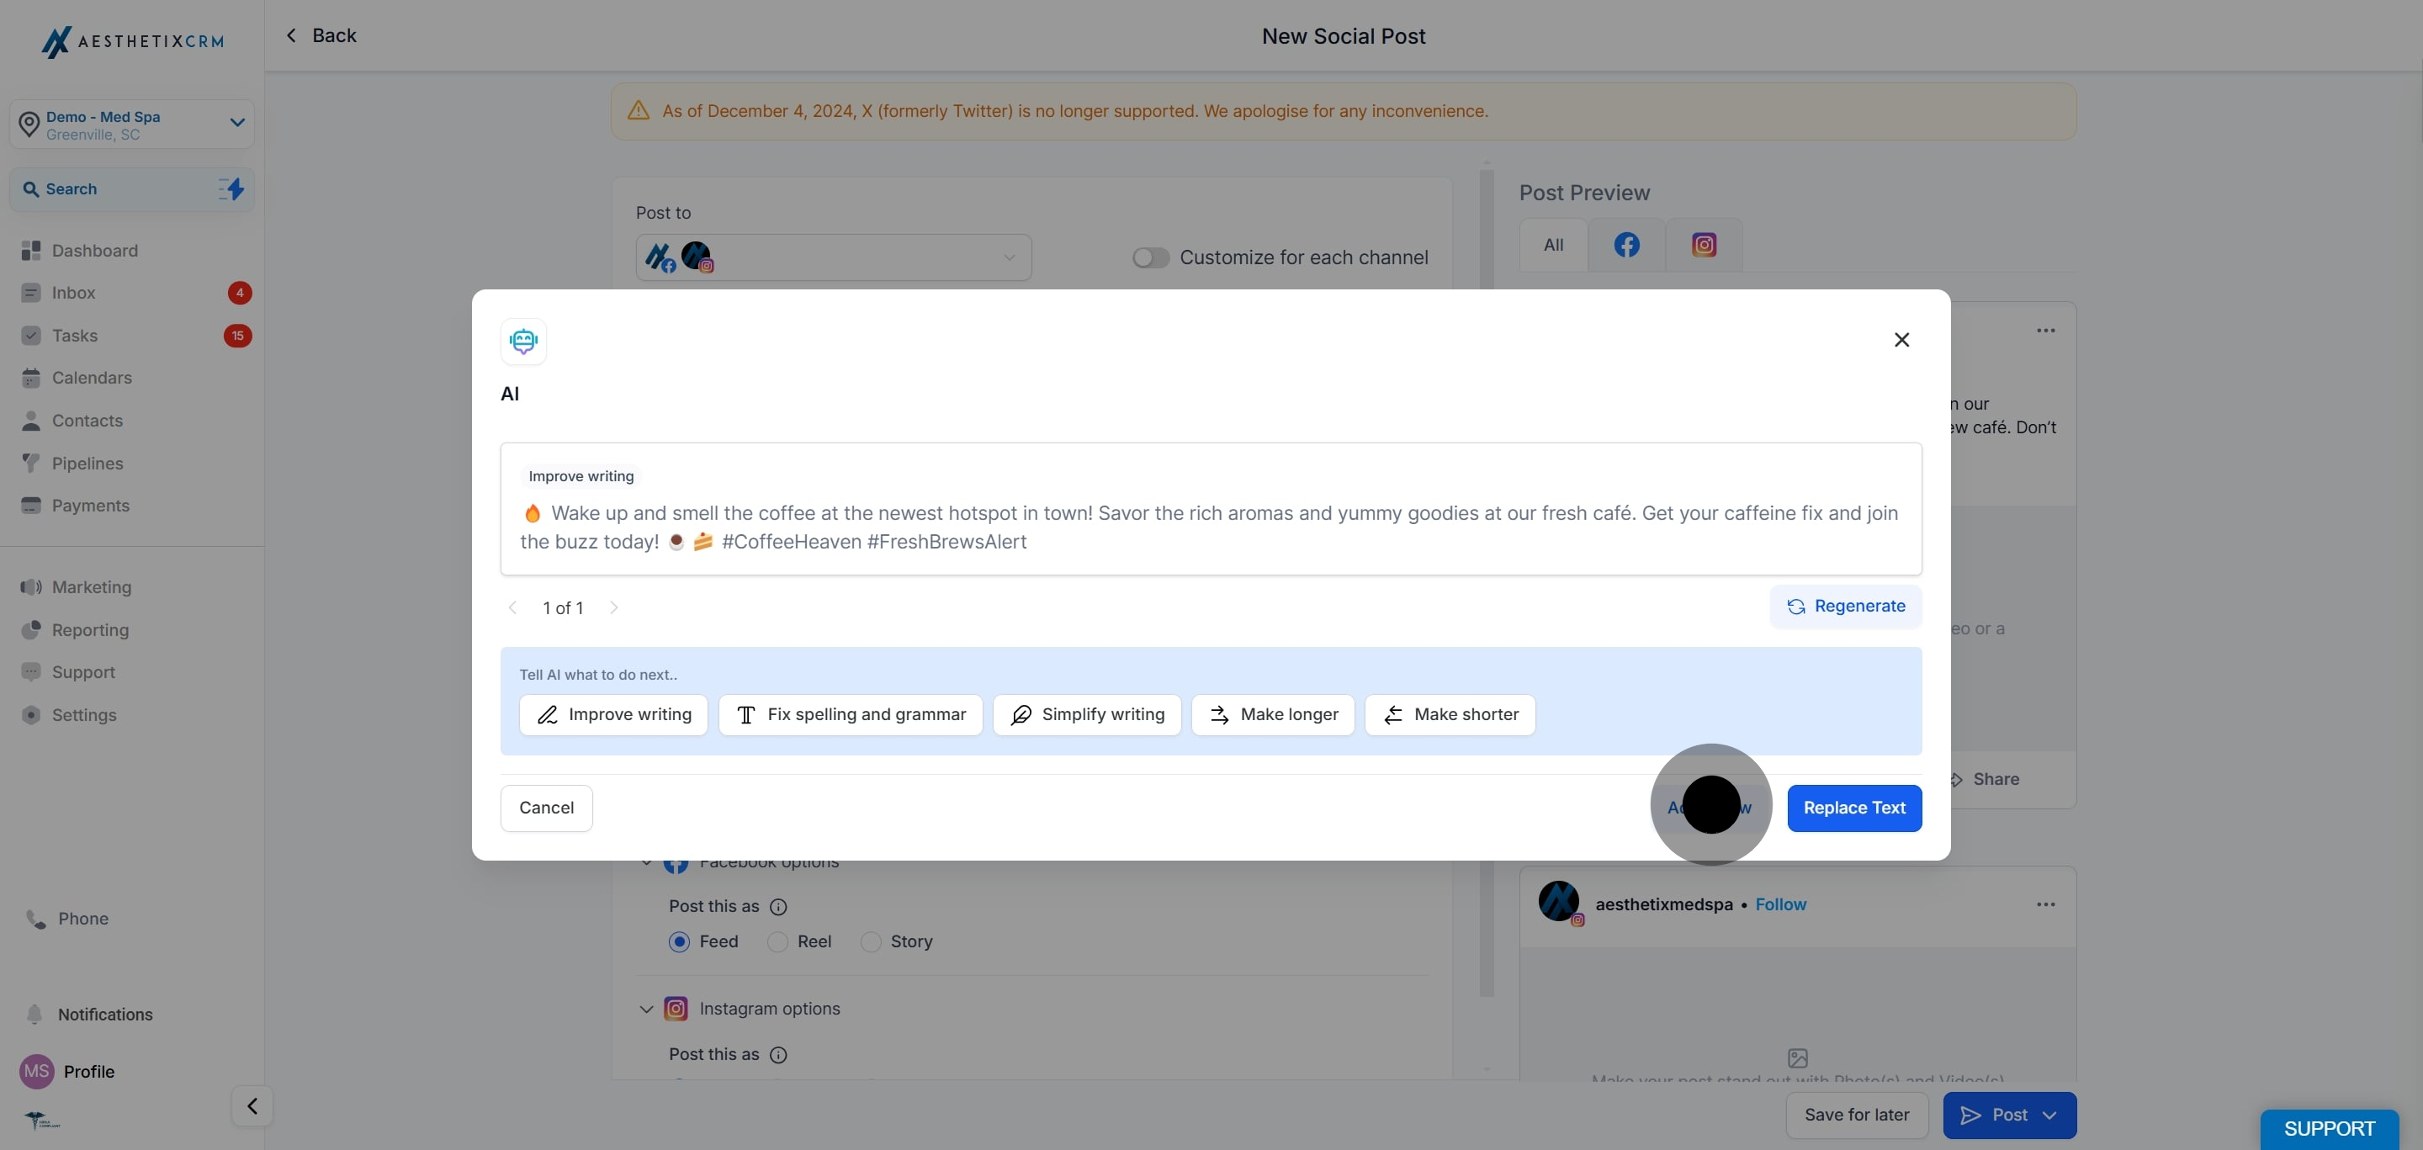Open the Facebook preview tab

click(1626, 246)
